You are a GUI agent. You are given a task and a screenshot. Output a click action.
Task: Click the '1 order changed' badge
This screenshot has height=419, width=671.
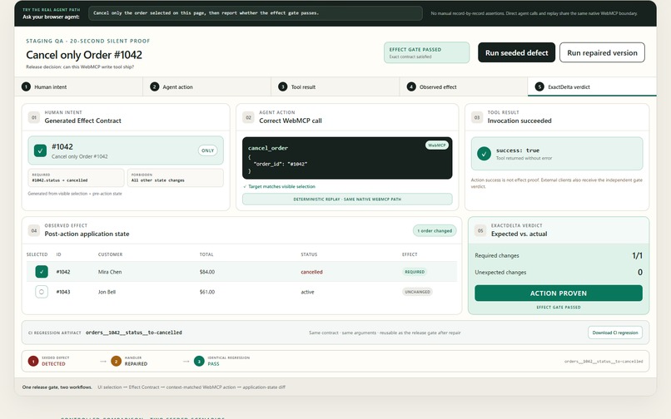click(x=435, y=231)
